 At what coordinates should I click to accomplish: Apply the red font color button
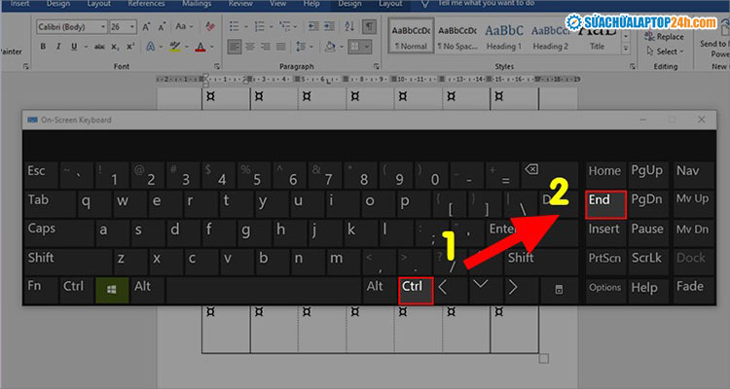coord(201,47)
